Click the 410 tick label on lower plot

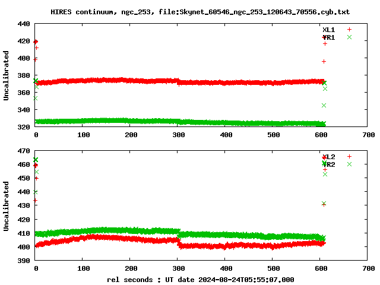[x=24, y=233]
